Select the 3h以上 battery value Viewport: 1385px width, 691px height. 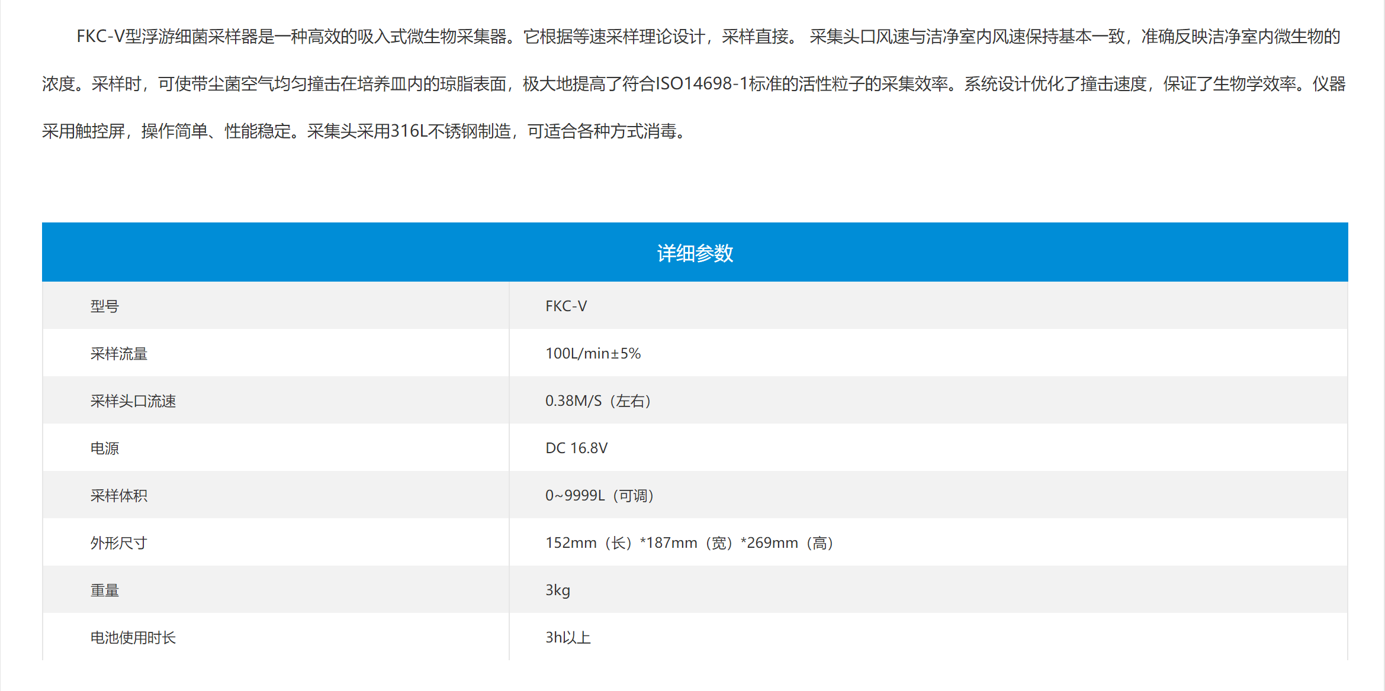[568, 637]
